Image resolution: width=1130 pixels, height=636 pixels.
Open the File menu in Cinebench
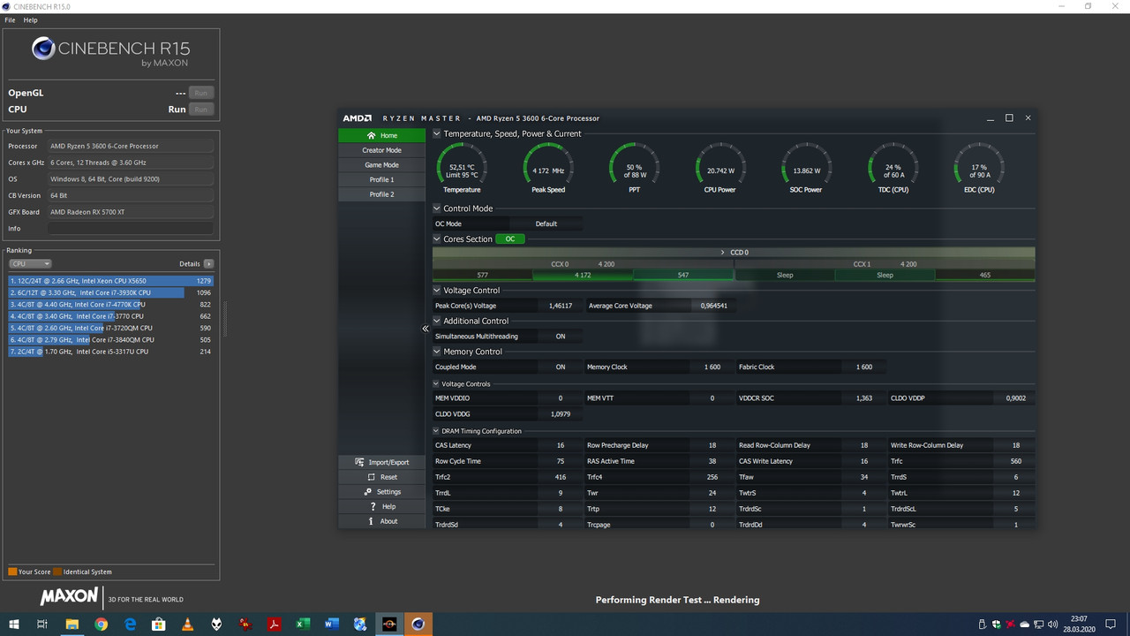[10, 19]
